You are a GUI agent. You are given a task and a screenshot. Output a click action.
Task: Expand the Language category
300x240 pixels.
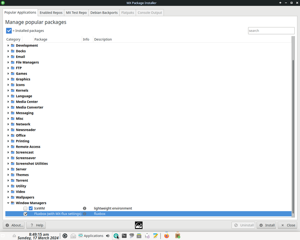coord(8,96)
